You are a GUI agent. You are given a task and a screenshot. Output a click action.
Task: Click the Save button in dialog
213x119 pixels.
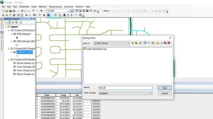tap(164, 88)
